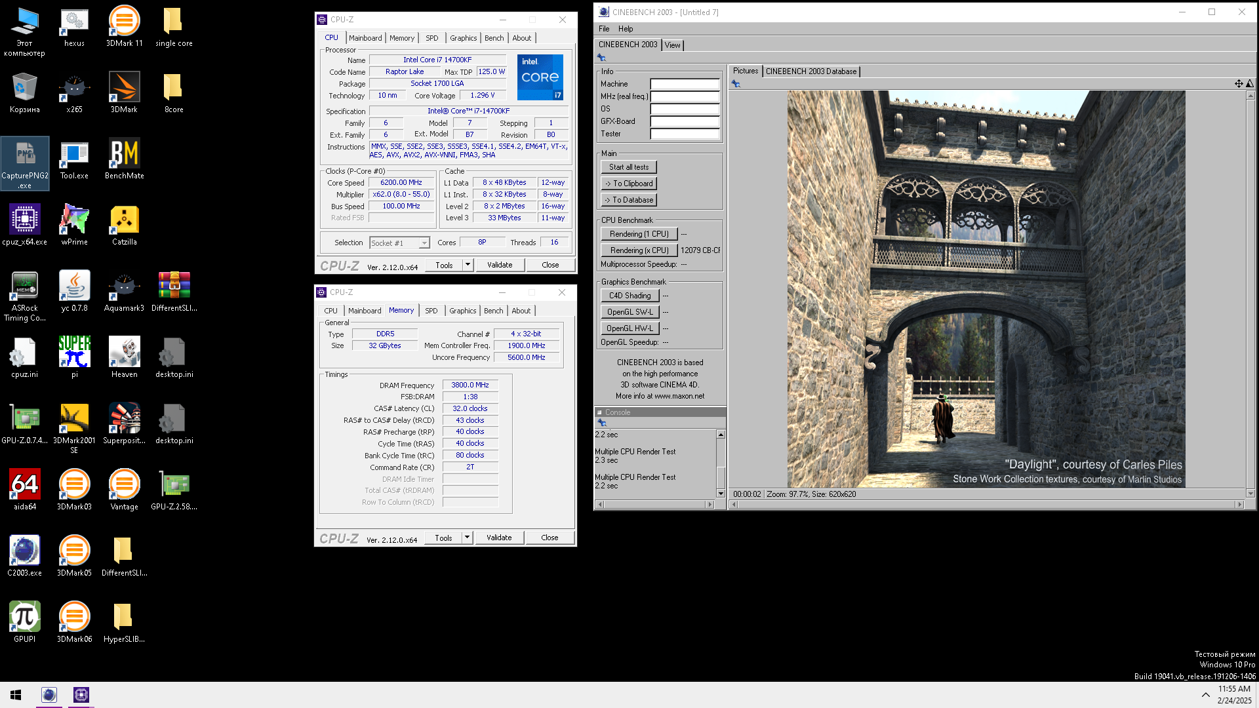Click the Cinebench taskbar icon

49,695
